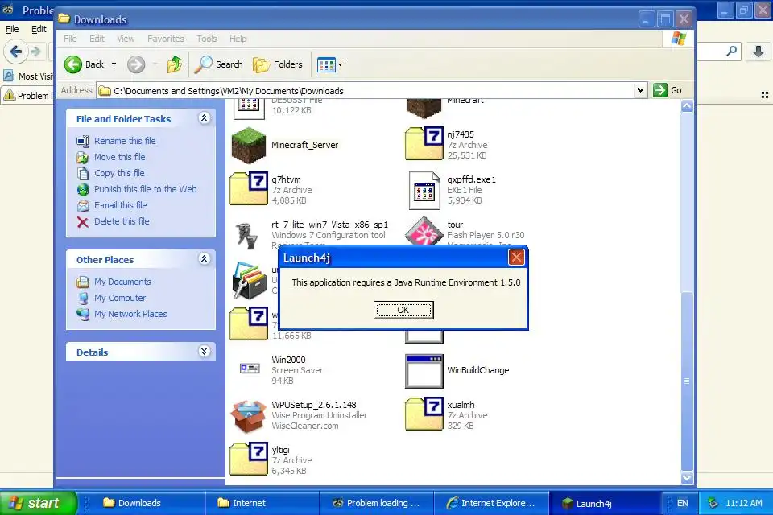Click the vertical scrollbar thumb
Screen dimensions: 773x515
tap(687, 381)
